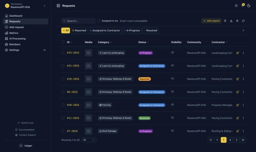The height and width of the screenshot is (152, 256).
Task: Click the map pin icon in toolbar
Action: pyautogui.click(x=225, y=21)
